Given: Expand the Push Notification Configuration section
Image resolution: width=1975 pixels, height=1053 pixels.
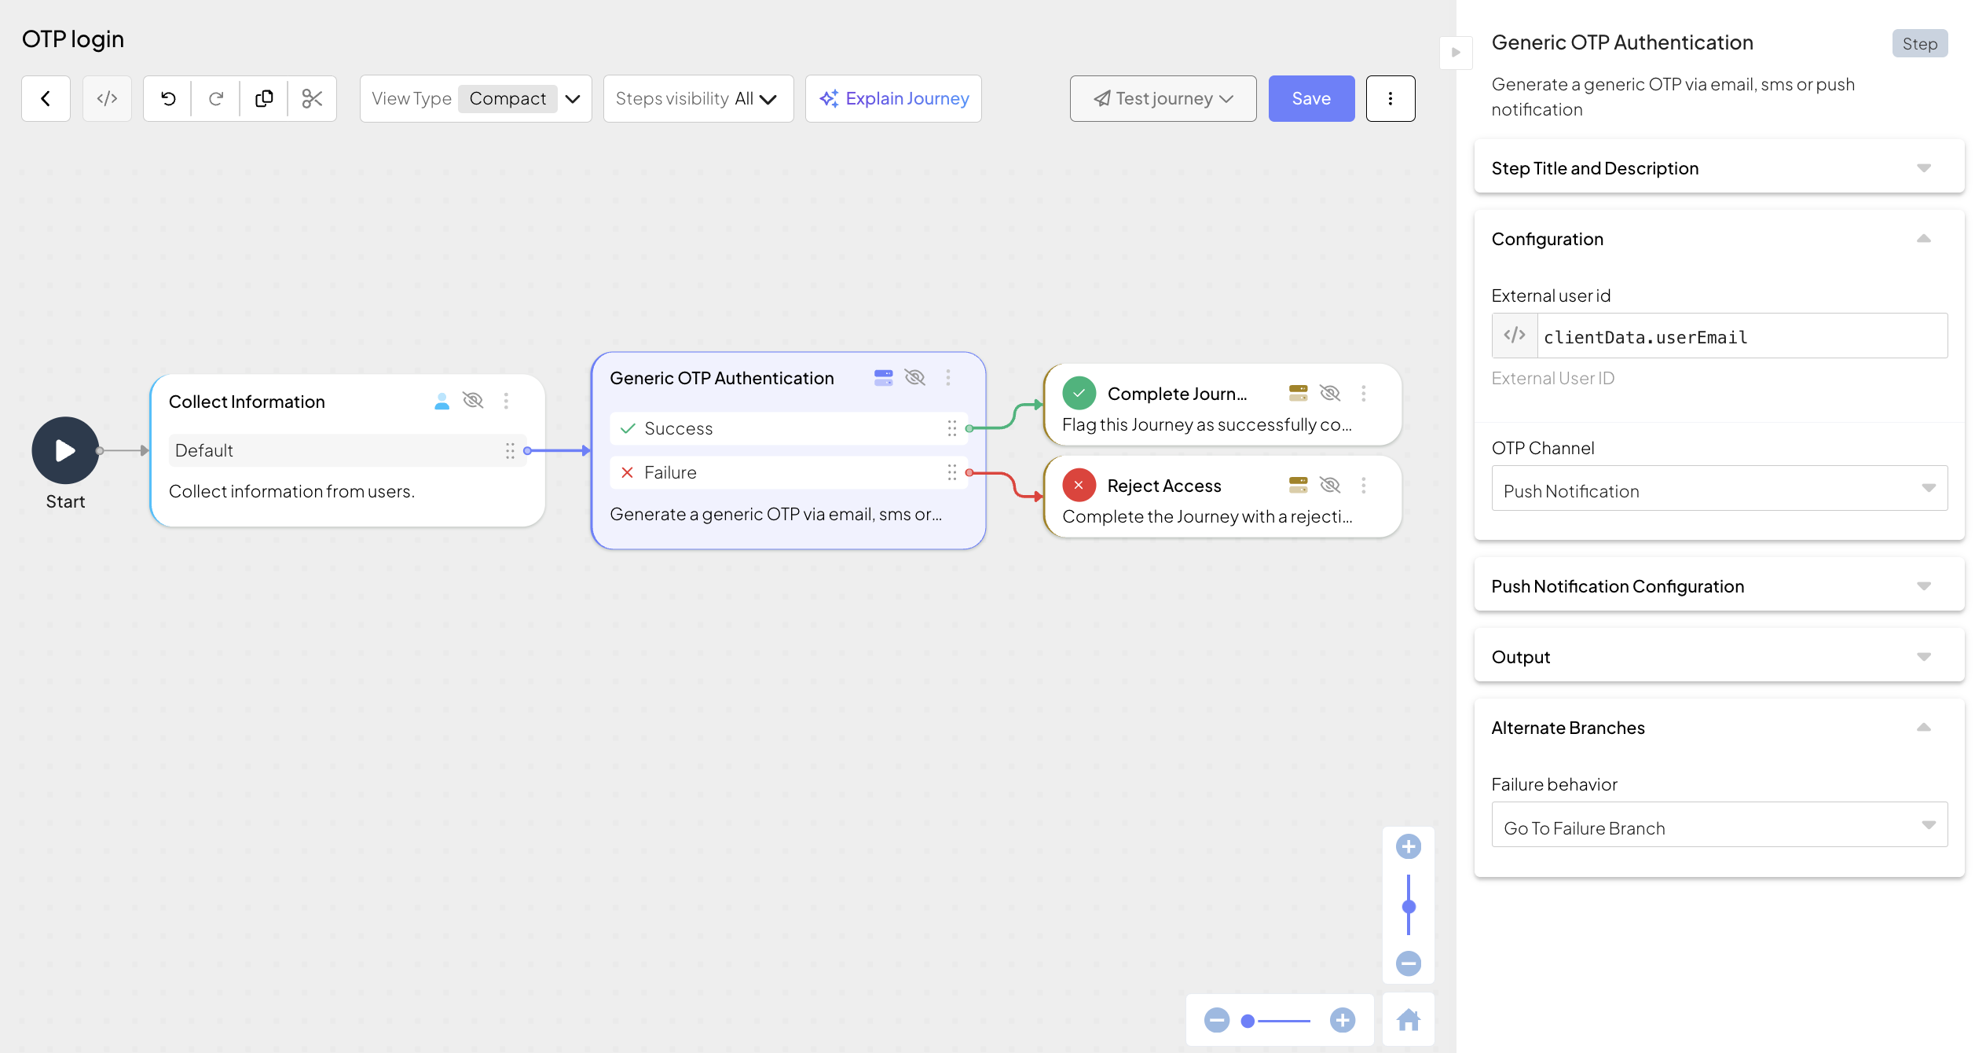Looking at the screenshot, I should [x=1718, y=585].
